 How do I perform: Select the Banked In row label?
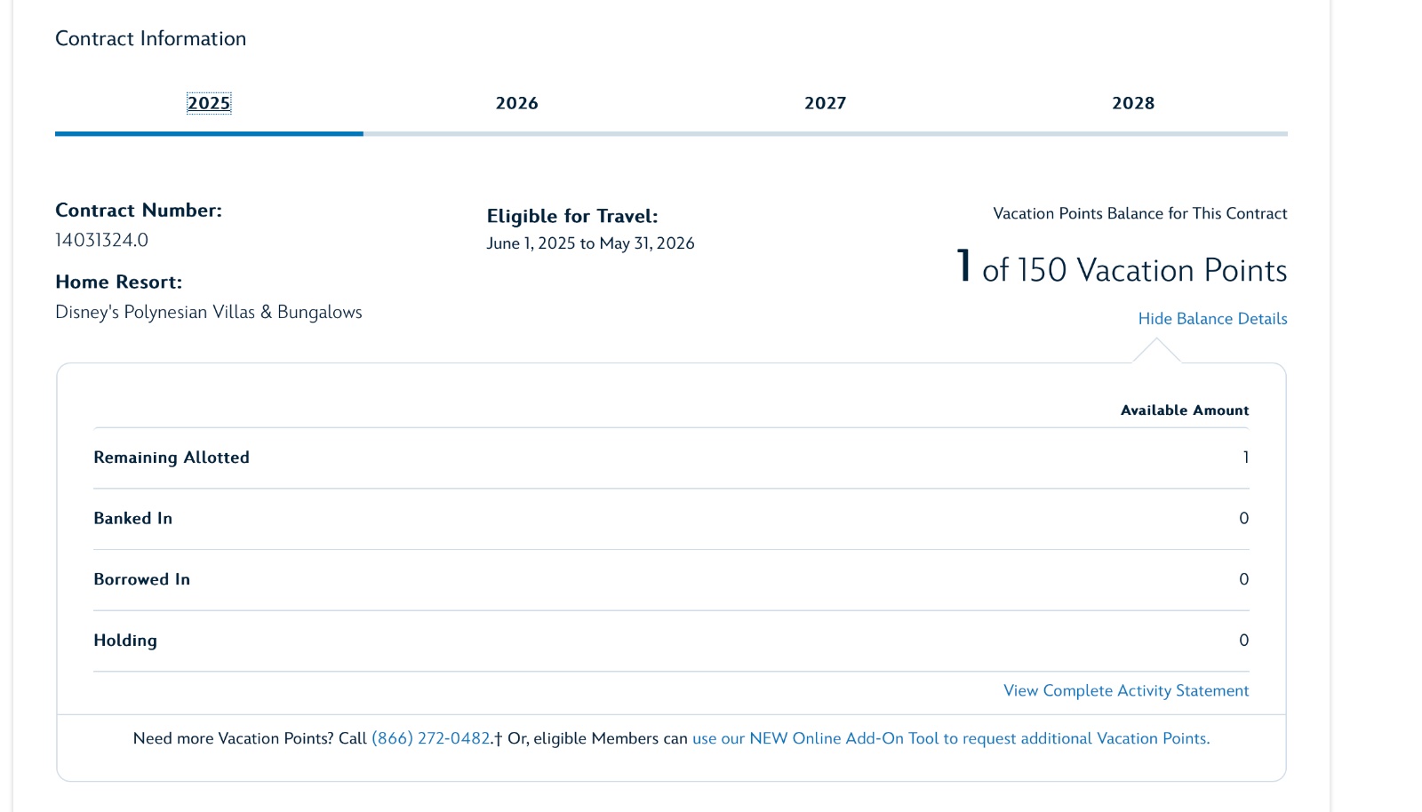[133, 519]
